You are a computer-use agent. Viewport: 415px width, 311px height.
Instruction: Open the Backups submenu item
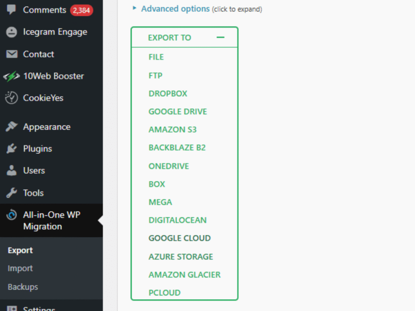click(x=23, y=287)
